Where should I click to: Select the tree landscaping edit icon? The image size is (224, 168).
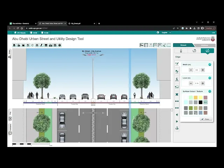click(x=177, y=71)
